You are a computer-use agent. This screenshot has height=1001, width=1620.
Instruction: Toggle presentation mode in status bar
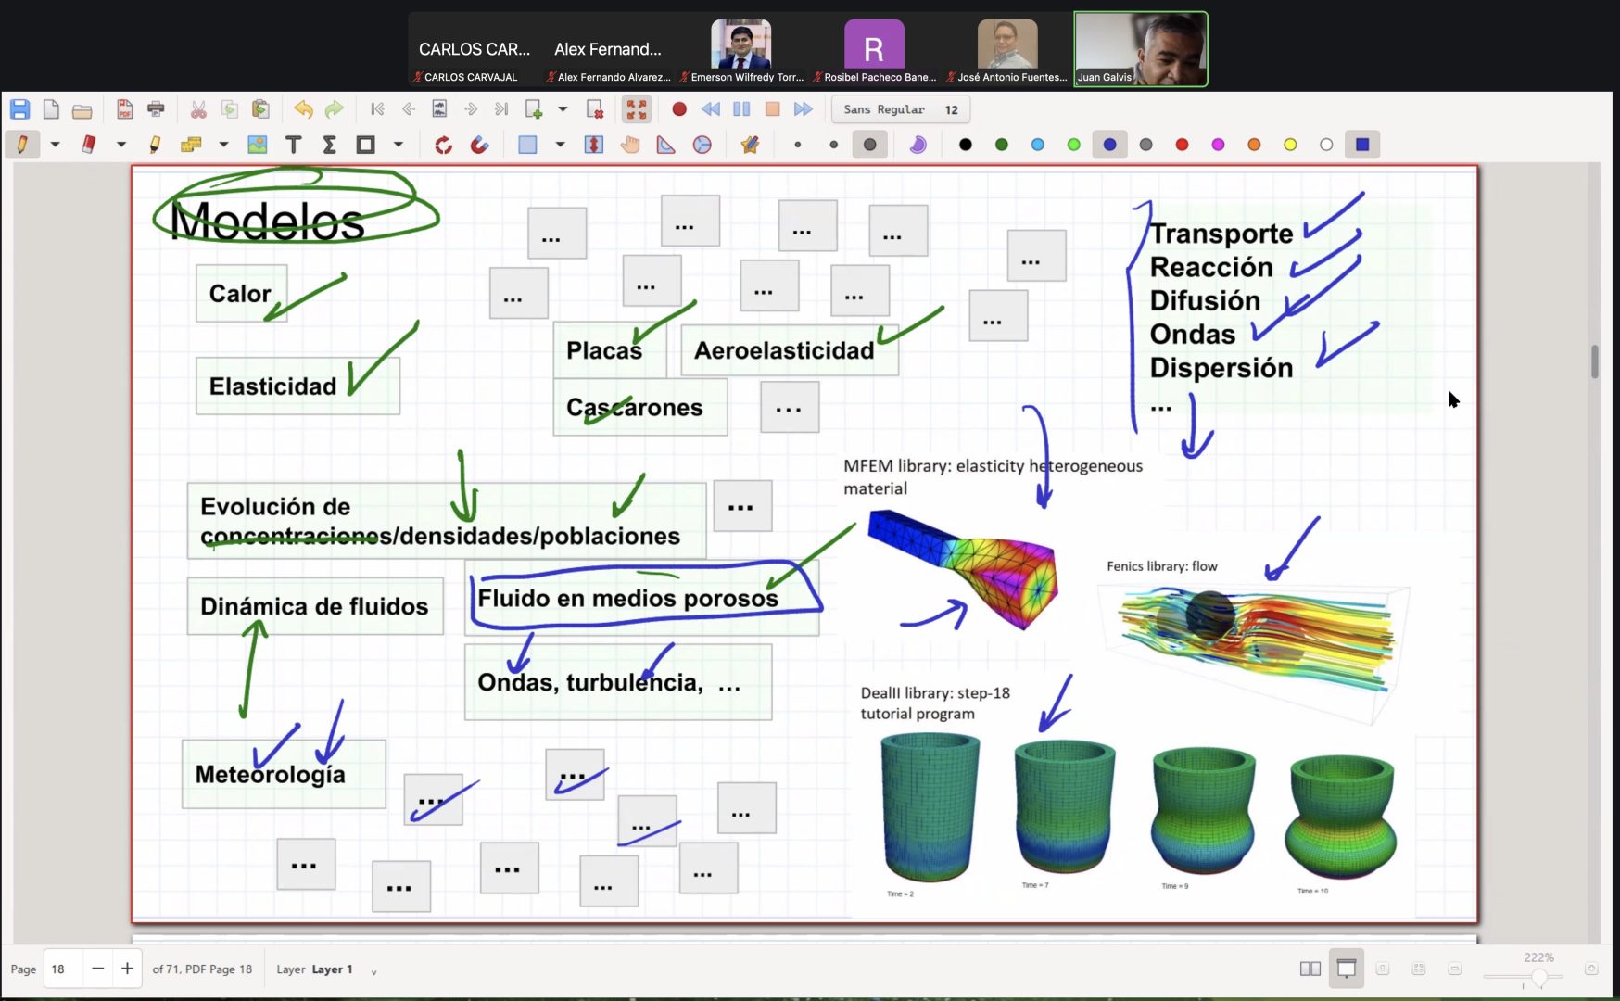coord(1346,969)
